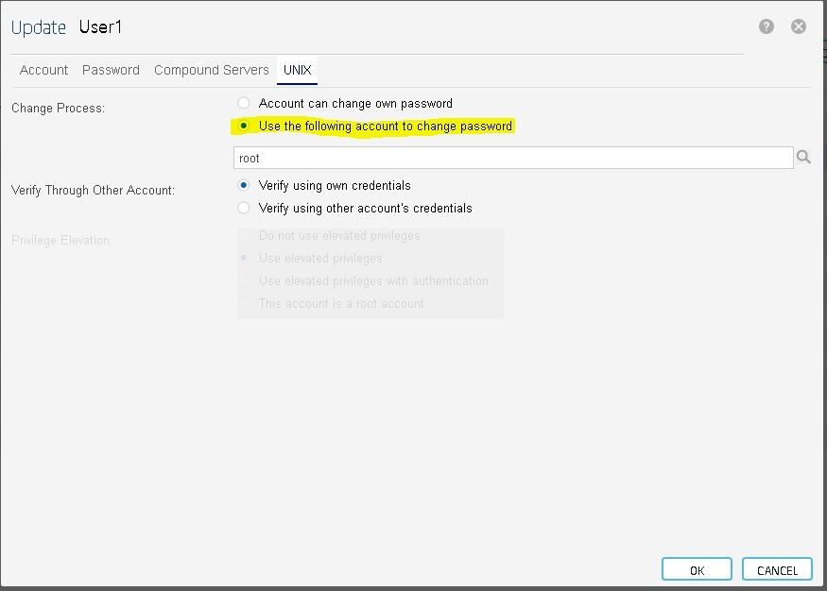Viewport: 827px width, 591px height.
Task: Select 'This account is a root account'
Action: point(245,303)
